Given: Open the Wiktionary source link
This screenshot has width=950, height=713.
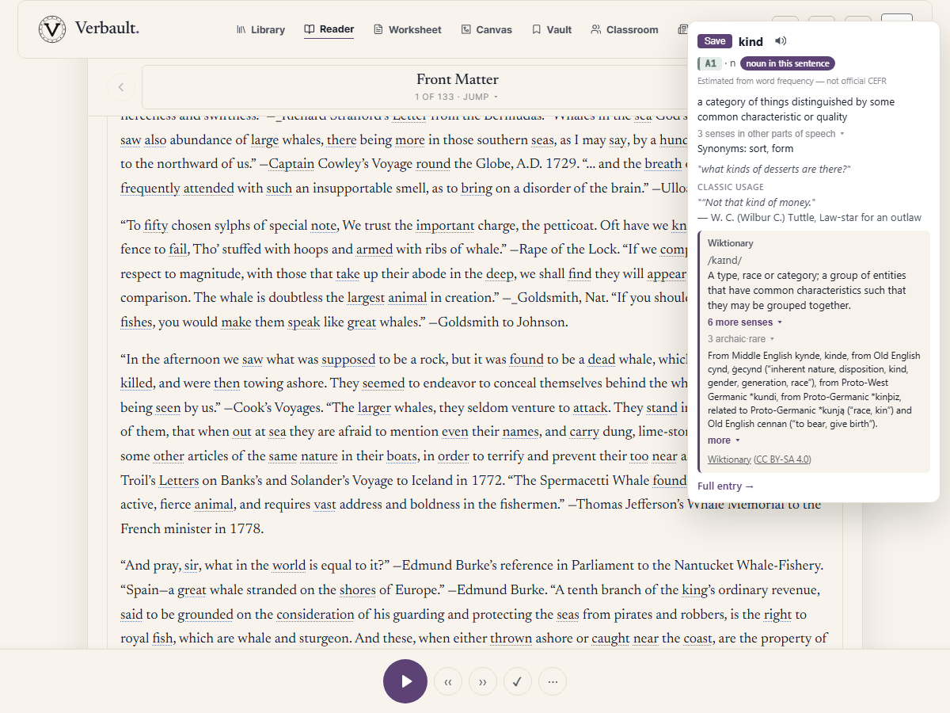Looking at the screenshot, I should coord(729,459).
